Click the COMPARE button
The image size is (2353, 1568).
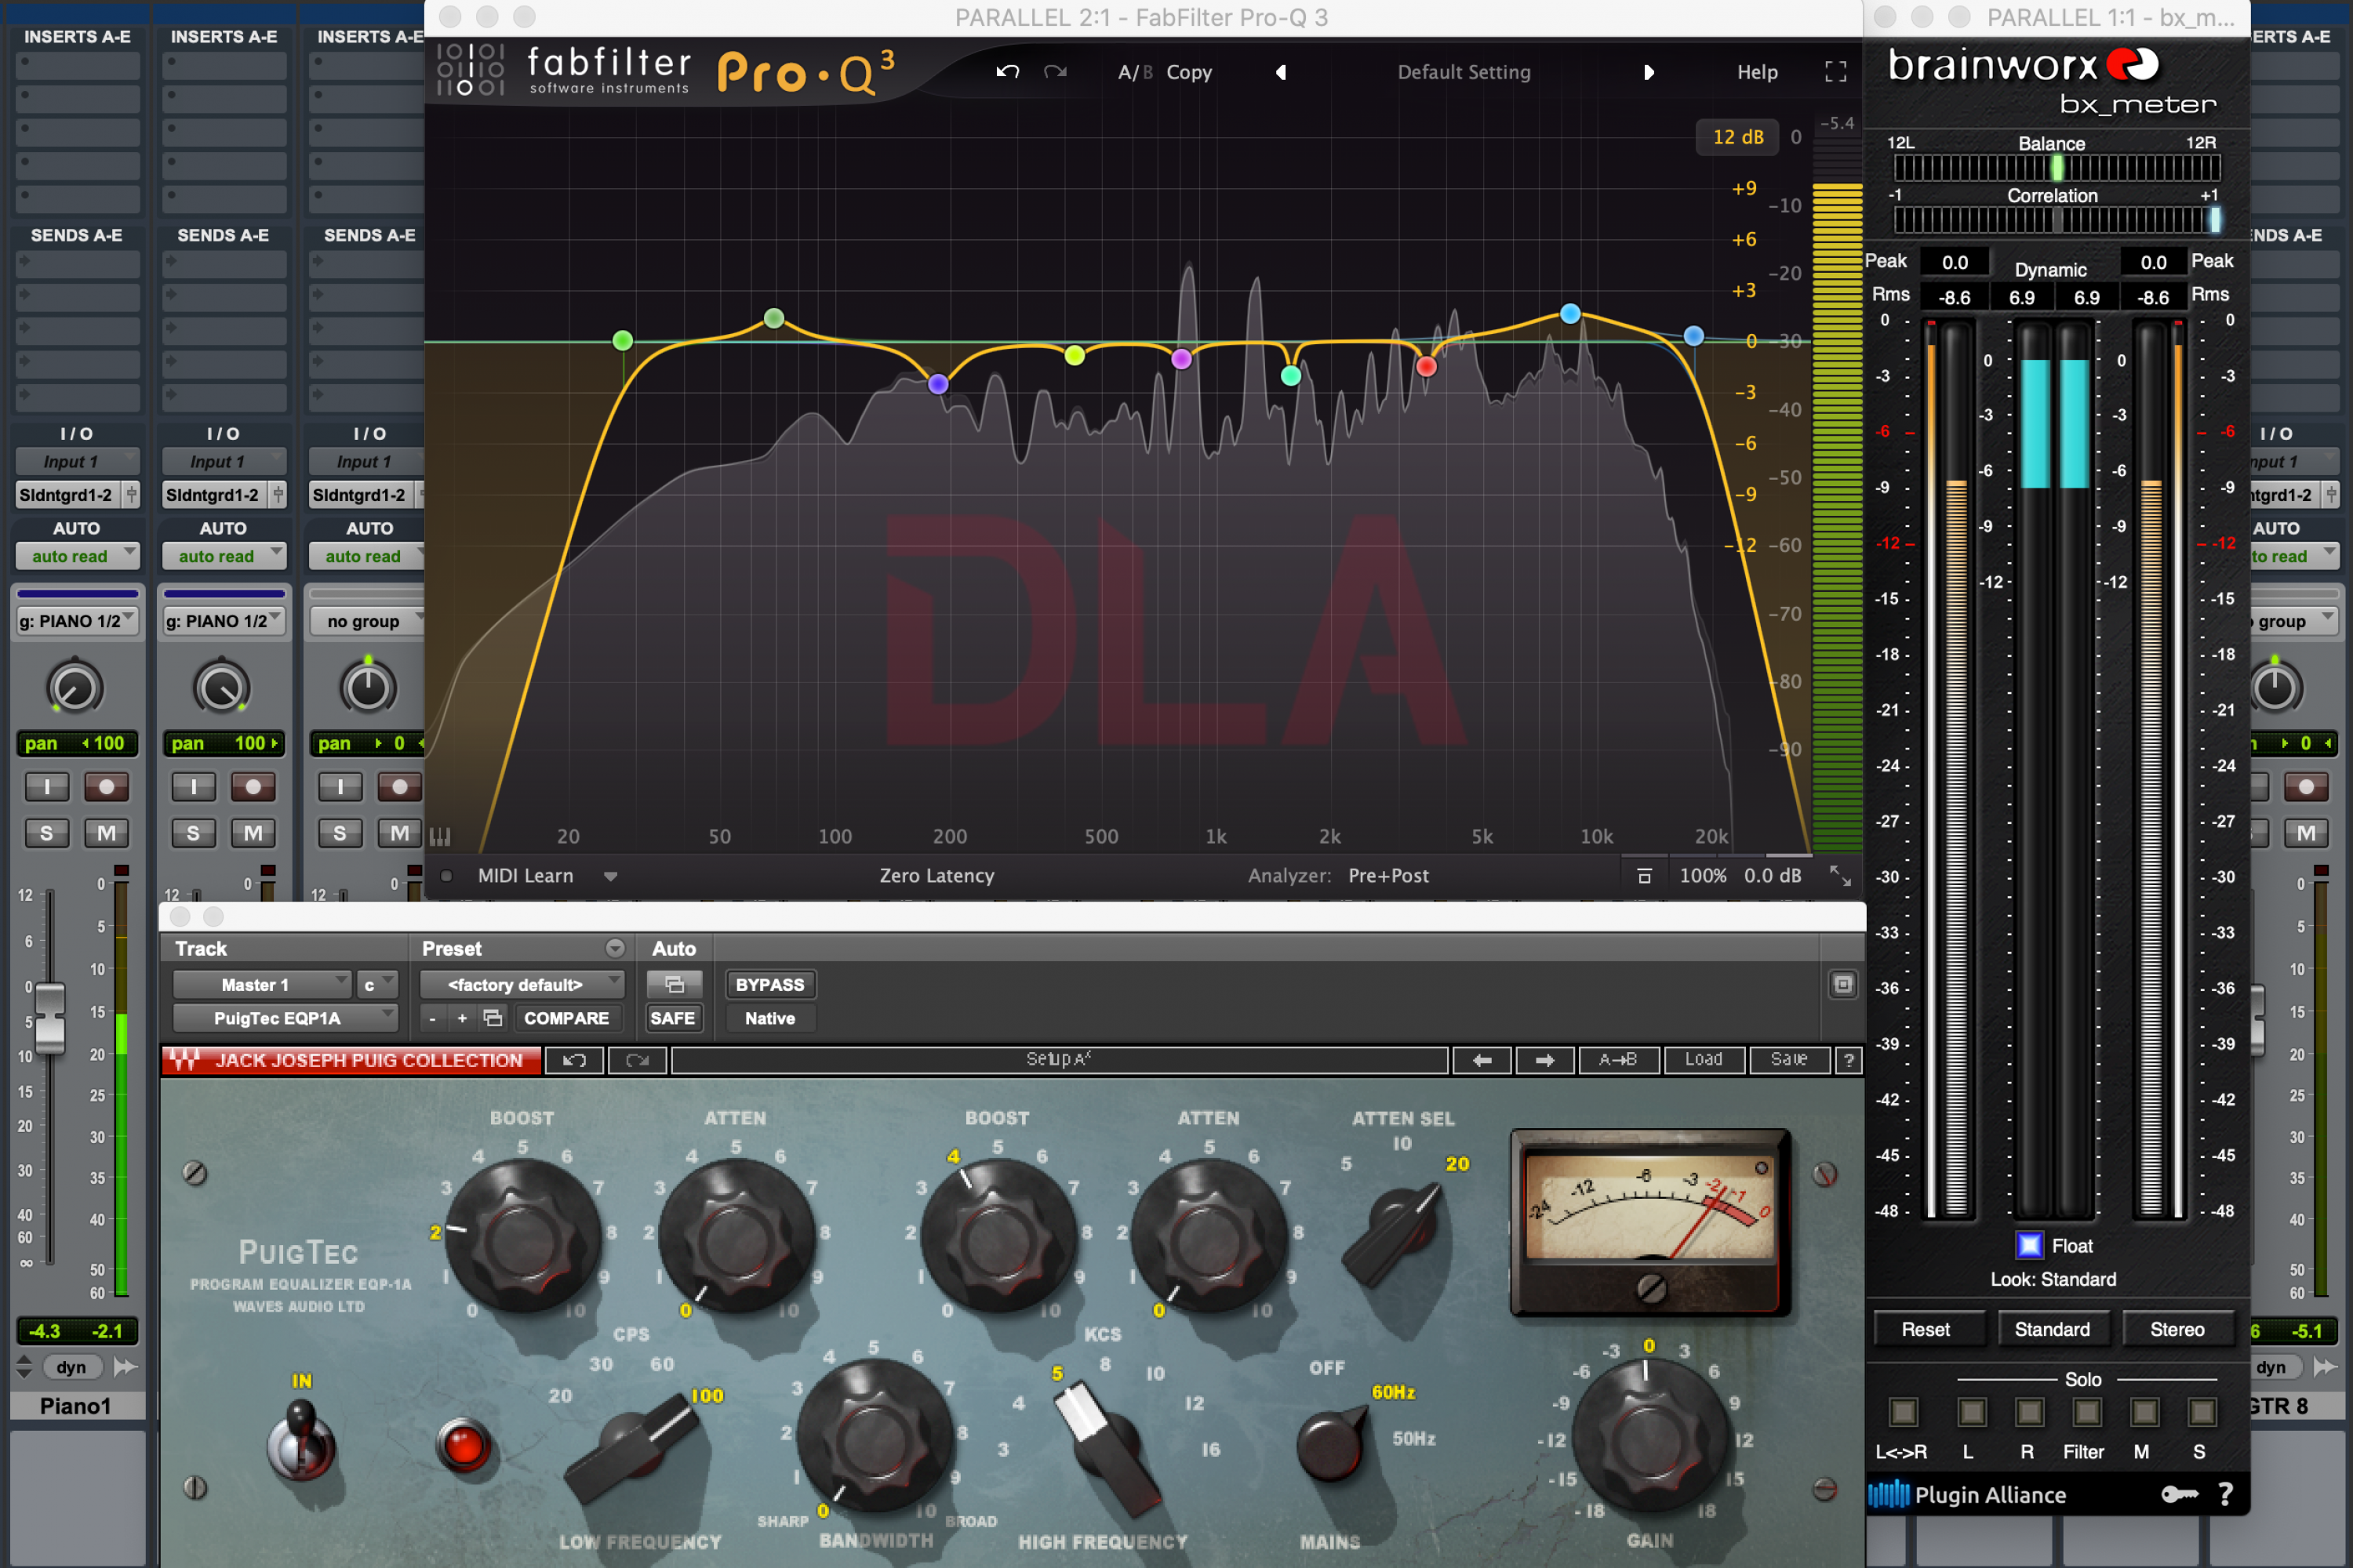(566, 1018)
